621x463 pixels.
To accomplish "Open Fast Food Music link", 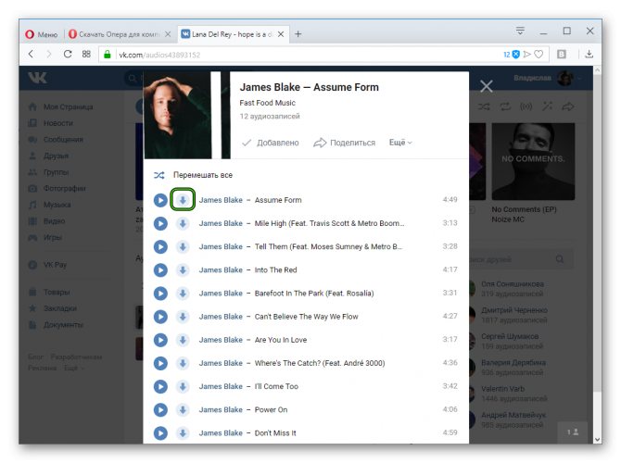I will coord(267,103).
